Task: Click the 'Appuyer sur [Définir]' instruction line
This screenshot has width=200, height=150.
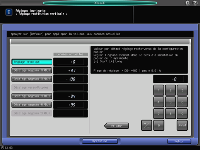Action: (65, 34)
